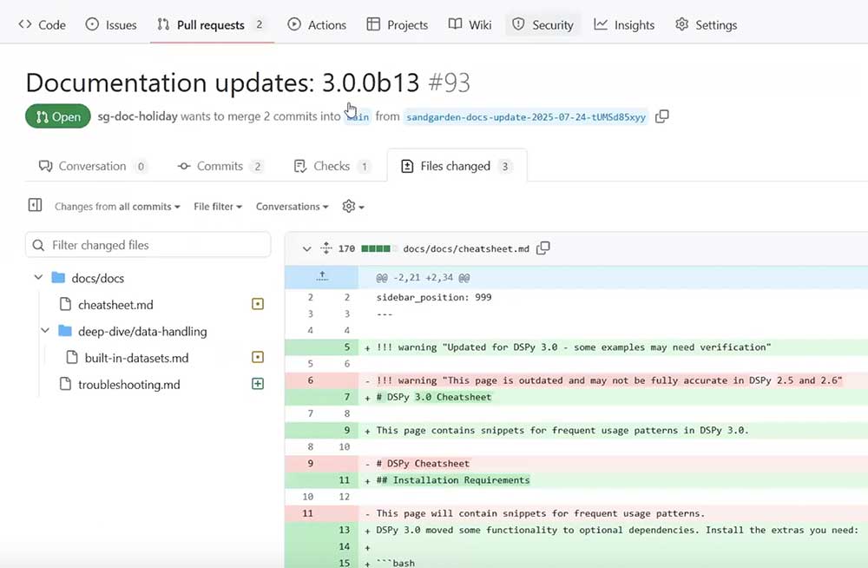Expand all lines icon in diff header

coord(326,248)
